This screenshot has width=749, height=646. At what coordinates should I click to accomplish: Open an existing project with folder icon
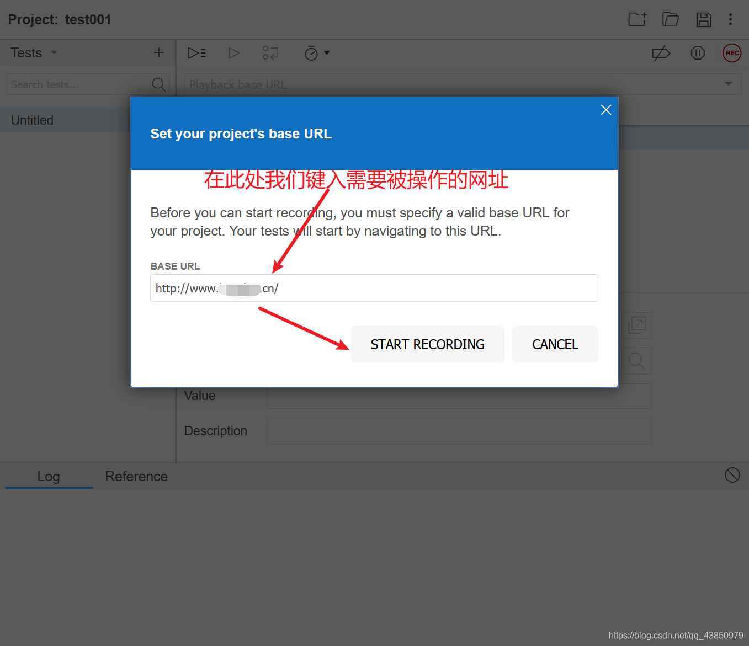click(x=670, y=19)
